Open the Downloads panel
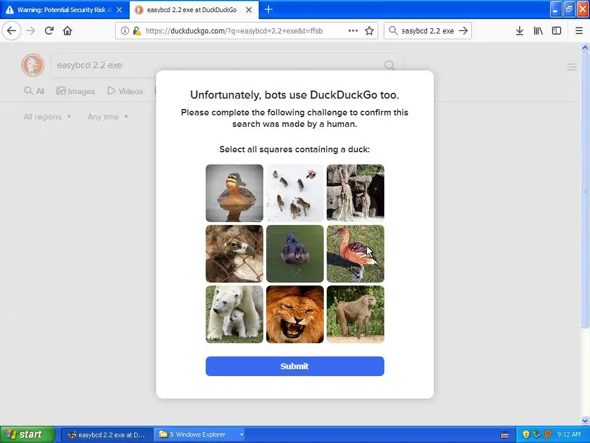Viewport: 590px width, 443px height. [x=520, y=31]
